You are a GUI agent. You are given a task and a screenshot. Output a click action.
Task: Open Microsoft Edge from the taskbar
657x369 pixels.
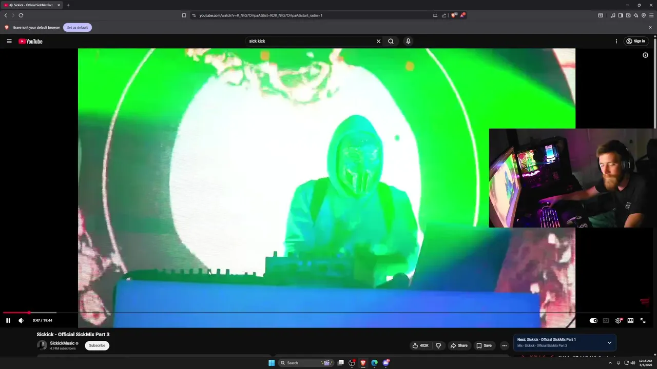point(374,363)
